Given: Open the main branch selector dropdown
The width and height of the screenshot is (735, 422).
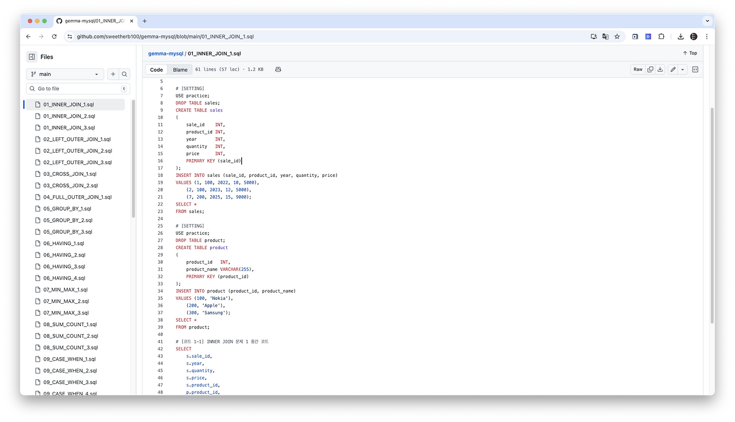Looking at the screenshot, I should (65, 74).
